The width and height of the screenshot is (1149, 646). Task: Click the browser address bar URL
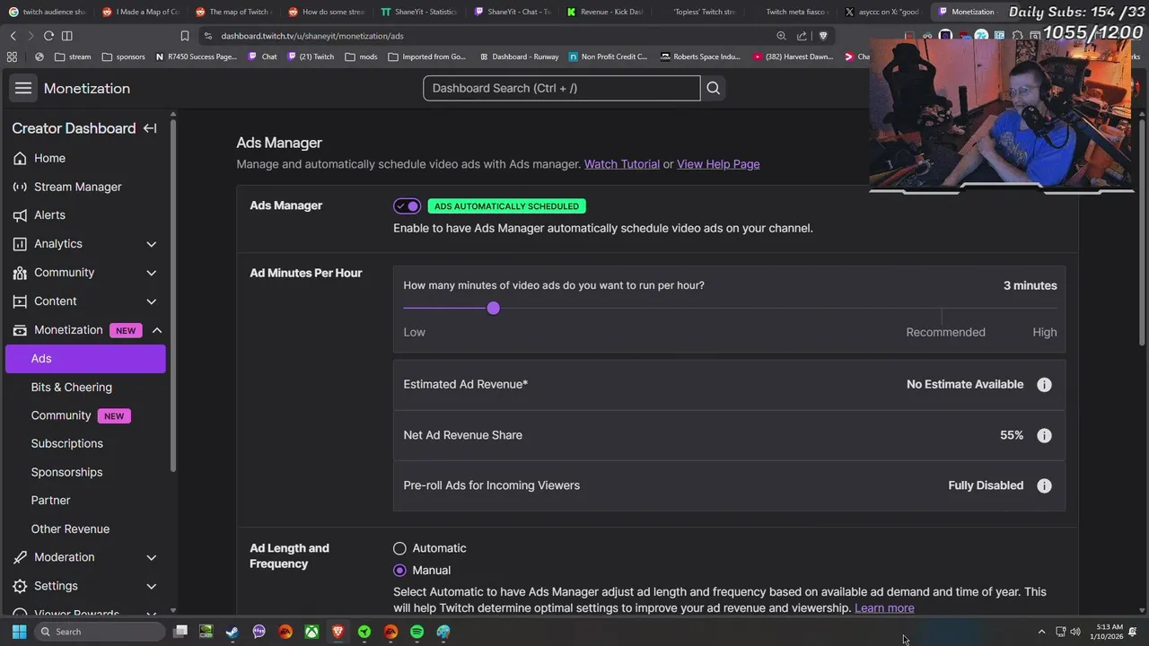(x=312, y=36)
